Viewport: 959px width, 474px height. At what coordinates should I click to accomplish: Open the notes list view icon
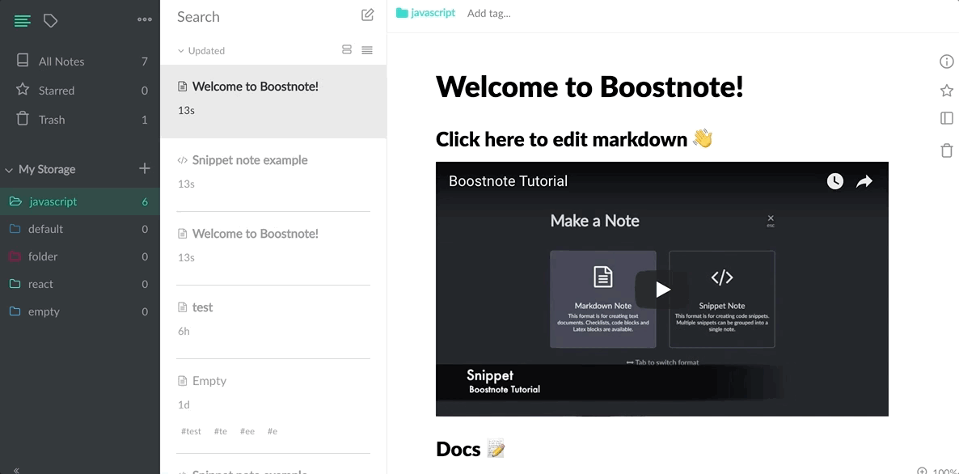22,21
